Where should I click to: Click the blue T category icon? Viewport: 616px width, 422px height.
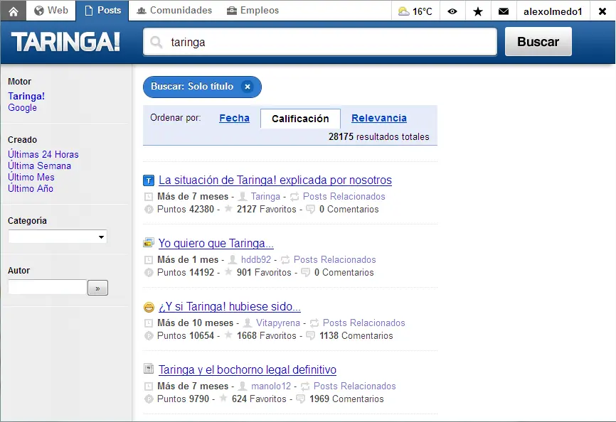pyautogui.click(x=149, y=180)
